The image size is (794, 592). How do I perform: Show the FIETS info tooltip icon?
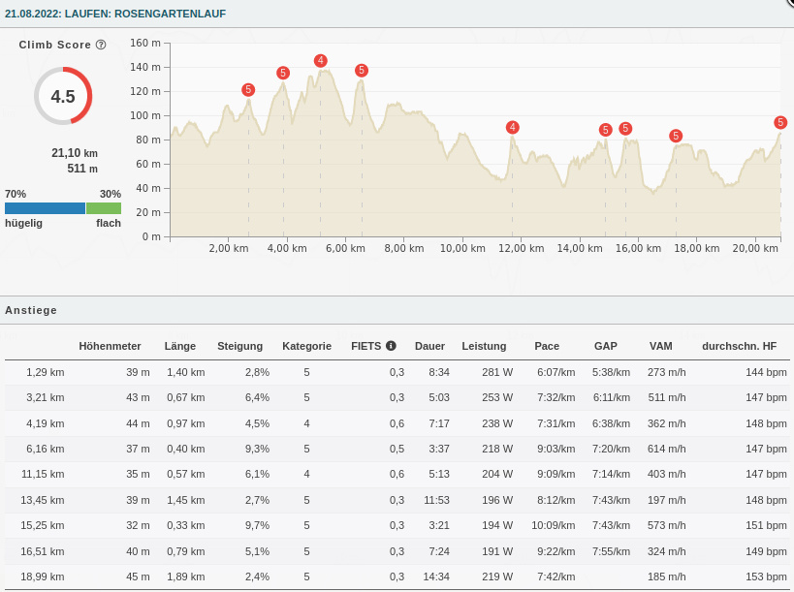click(x=391, y=346)
